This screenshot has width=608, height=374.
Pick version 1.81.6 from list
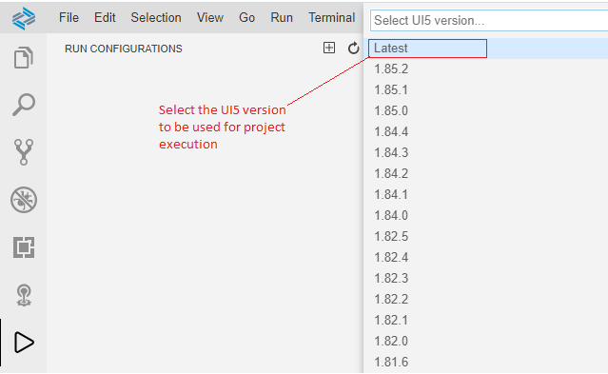tap(486, 362)
